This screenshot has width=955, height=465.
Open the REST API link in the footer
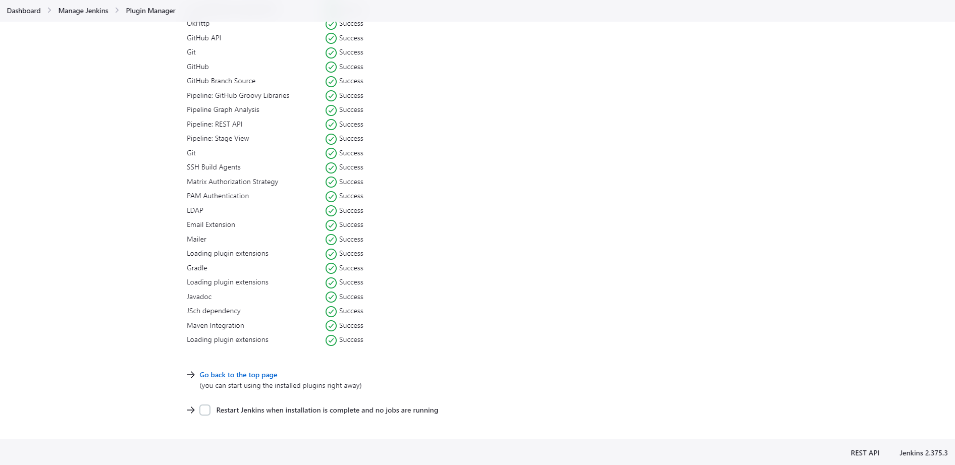pos(865,452)
